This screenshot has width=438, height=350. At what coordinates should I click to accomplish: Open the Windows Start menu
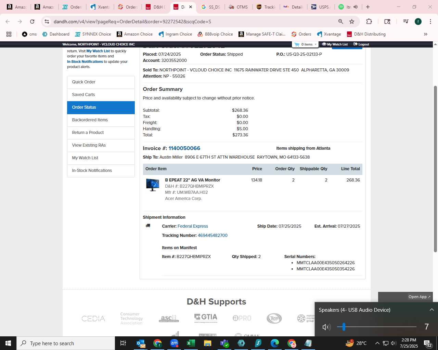(x=8, y=343)
